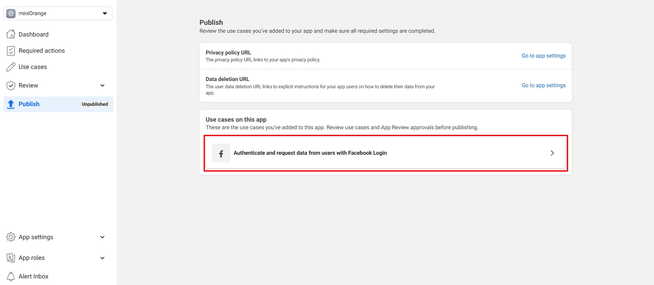Click the Data deletion URL heading
654x285 pixels.
click(227, 79)
